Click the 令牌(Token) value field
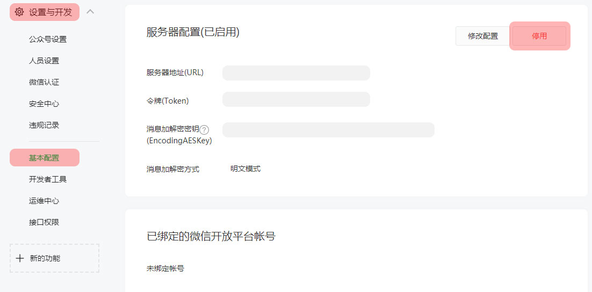Image resolution: width=592 pixels, height=292 pixels. [296, 99]
